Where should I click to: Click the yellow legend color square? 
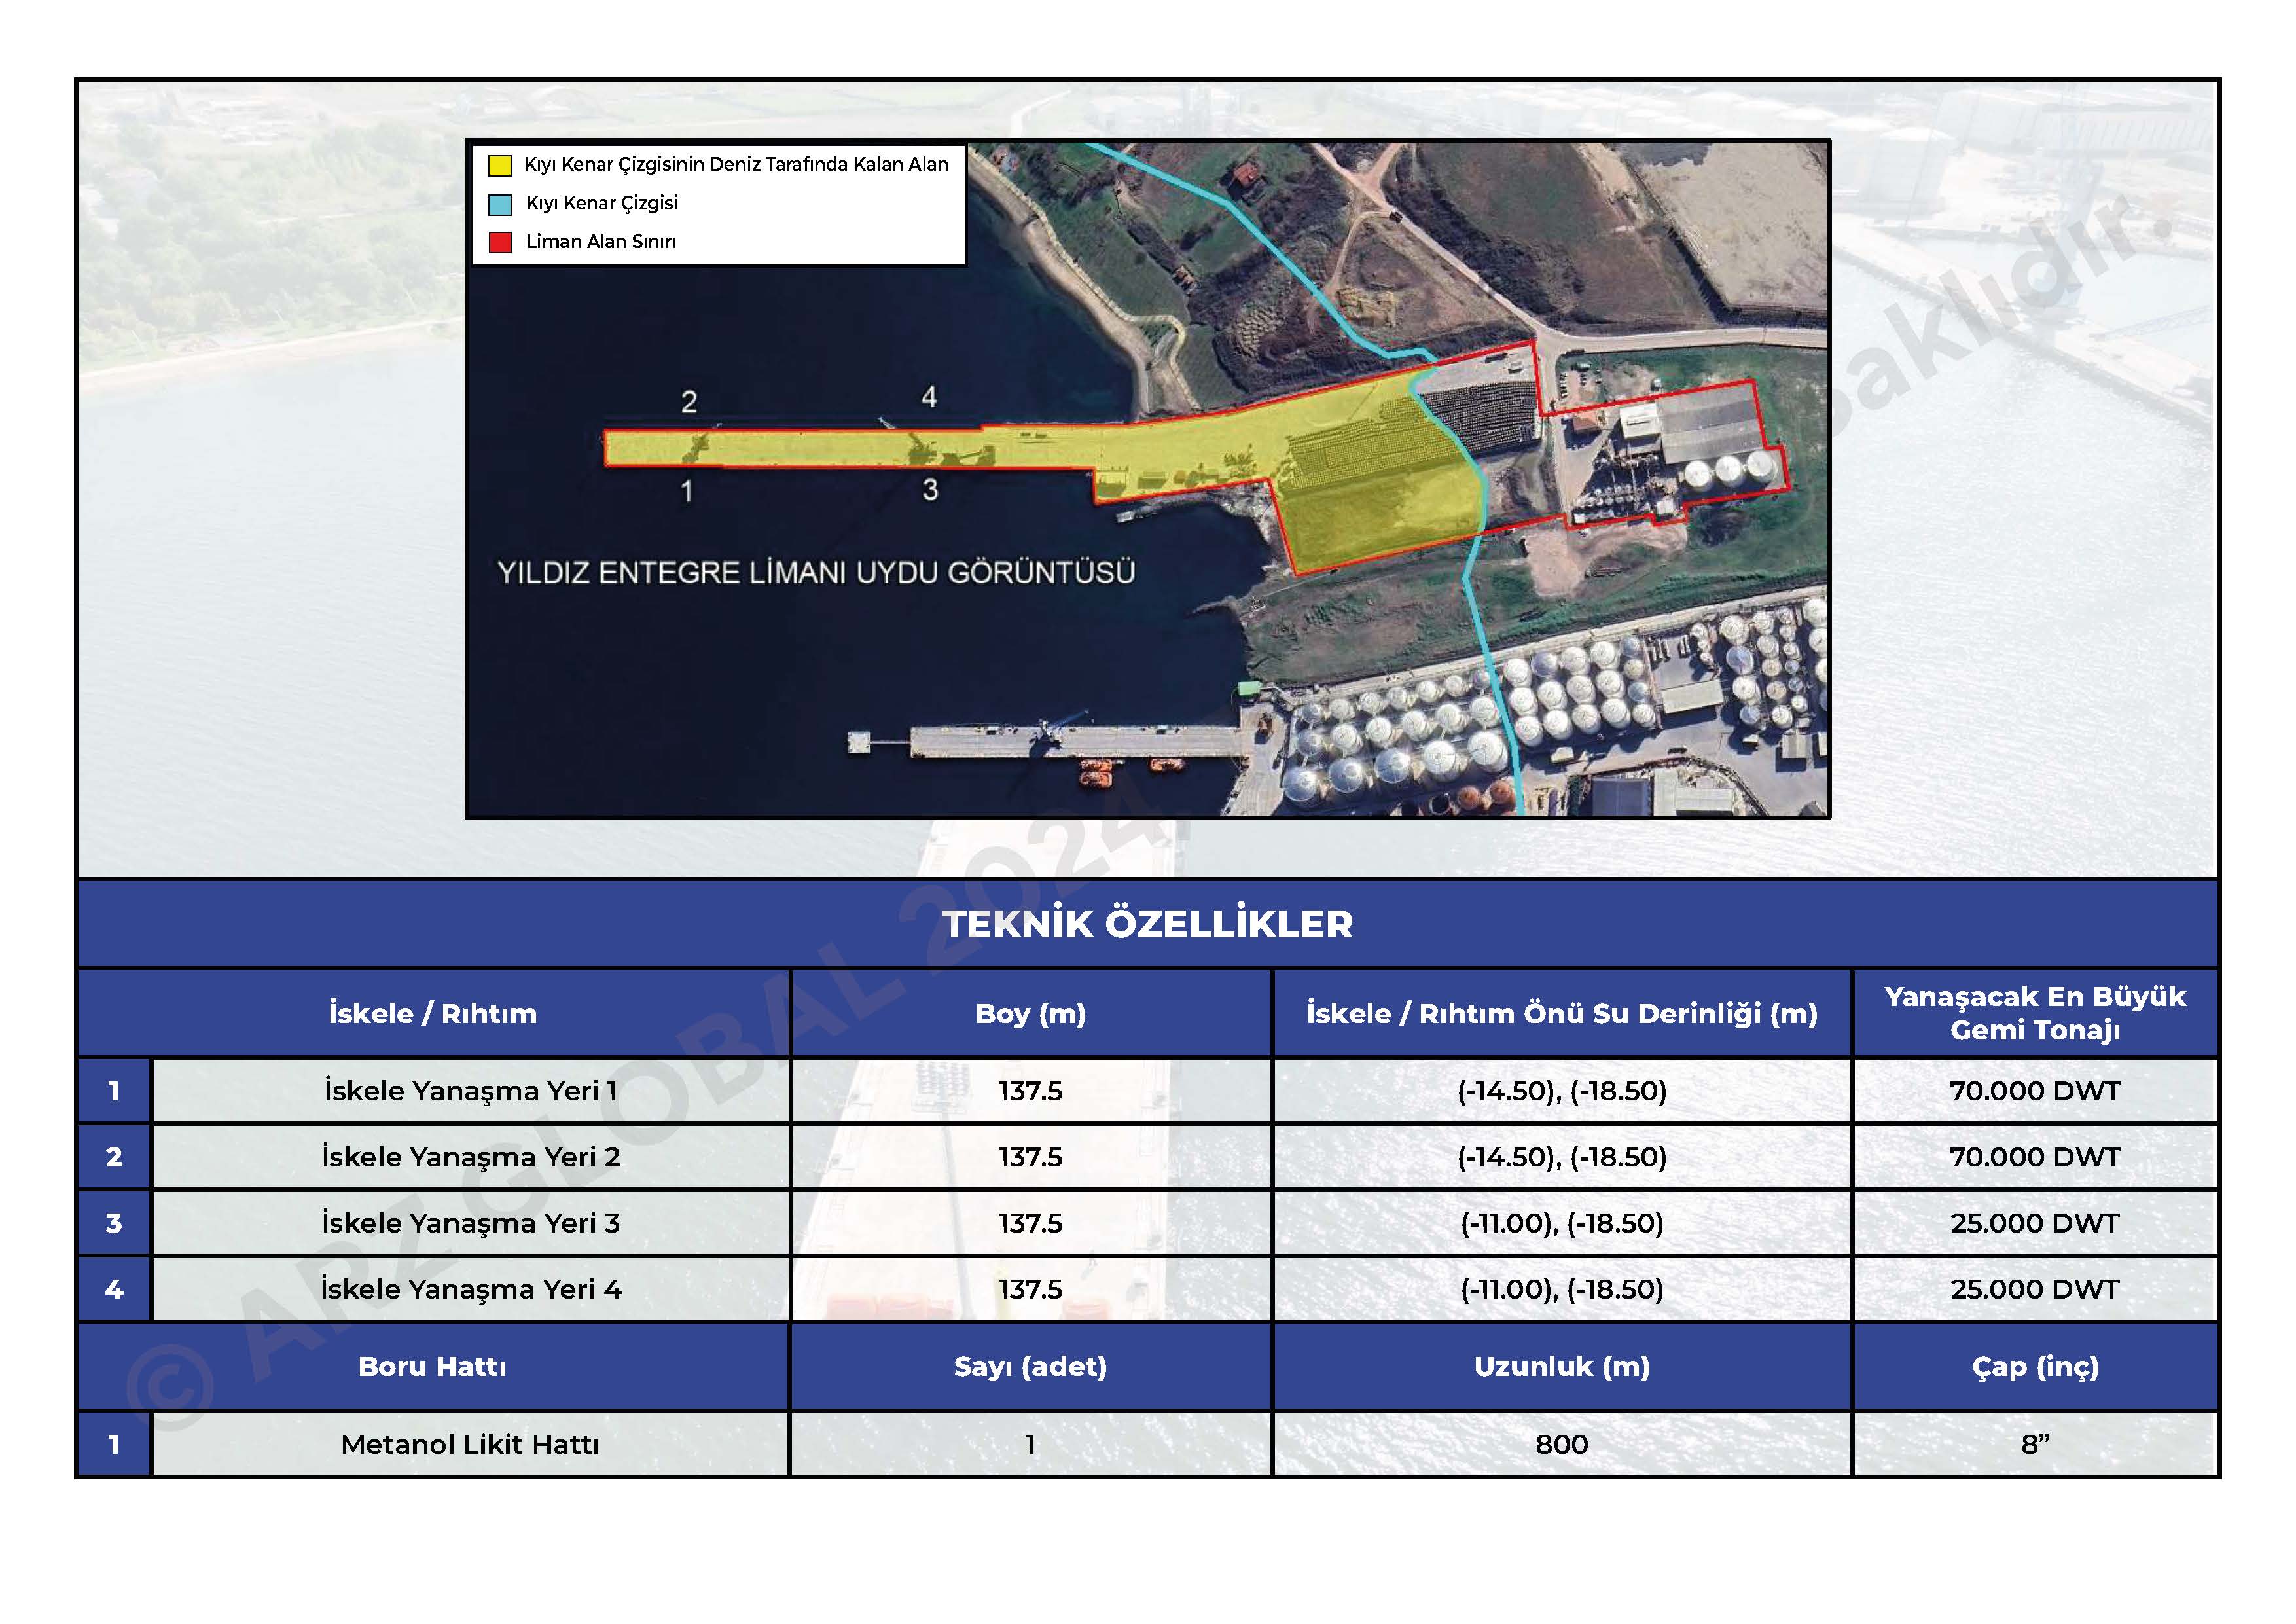499,165
